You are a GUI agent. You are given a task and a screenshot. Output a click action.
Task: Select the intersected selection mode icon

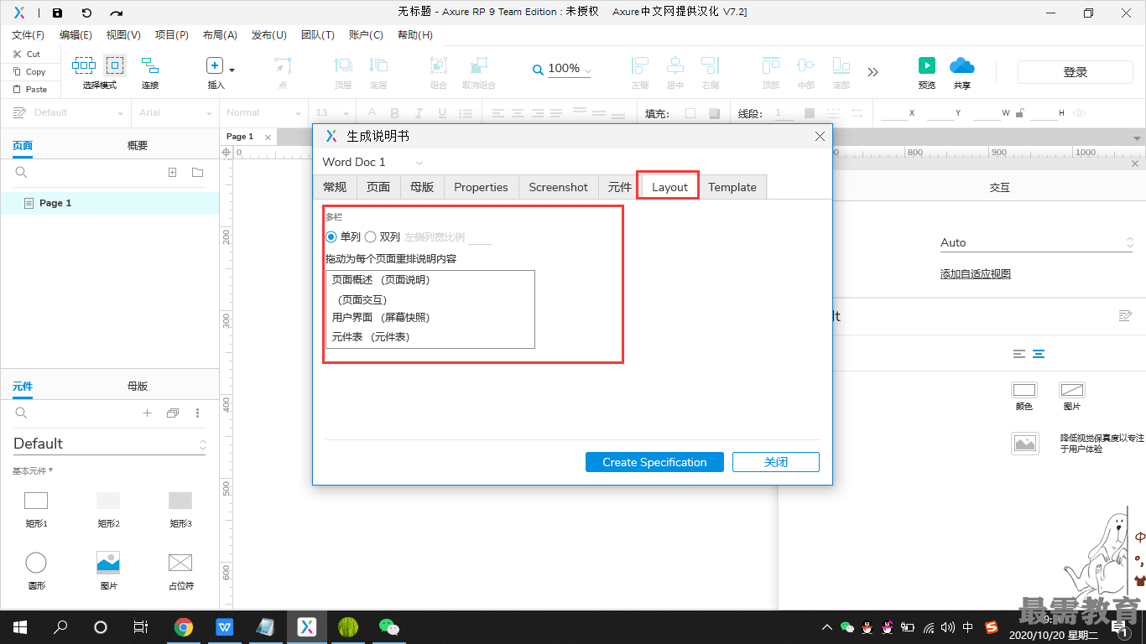(84, 65)
